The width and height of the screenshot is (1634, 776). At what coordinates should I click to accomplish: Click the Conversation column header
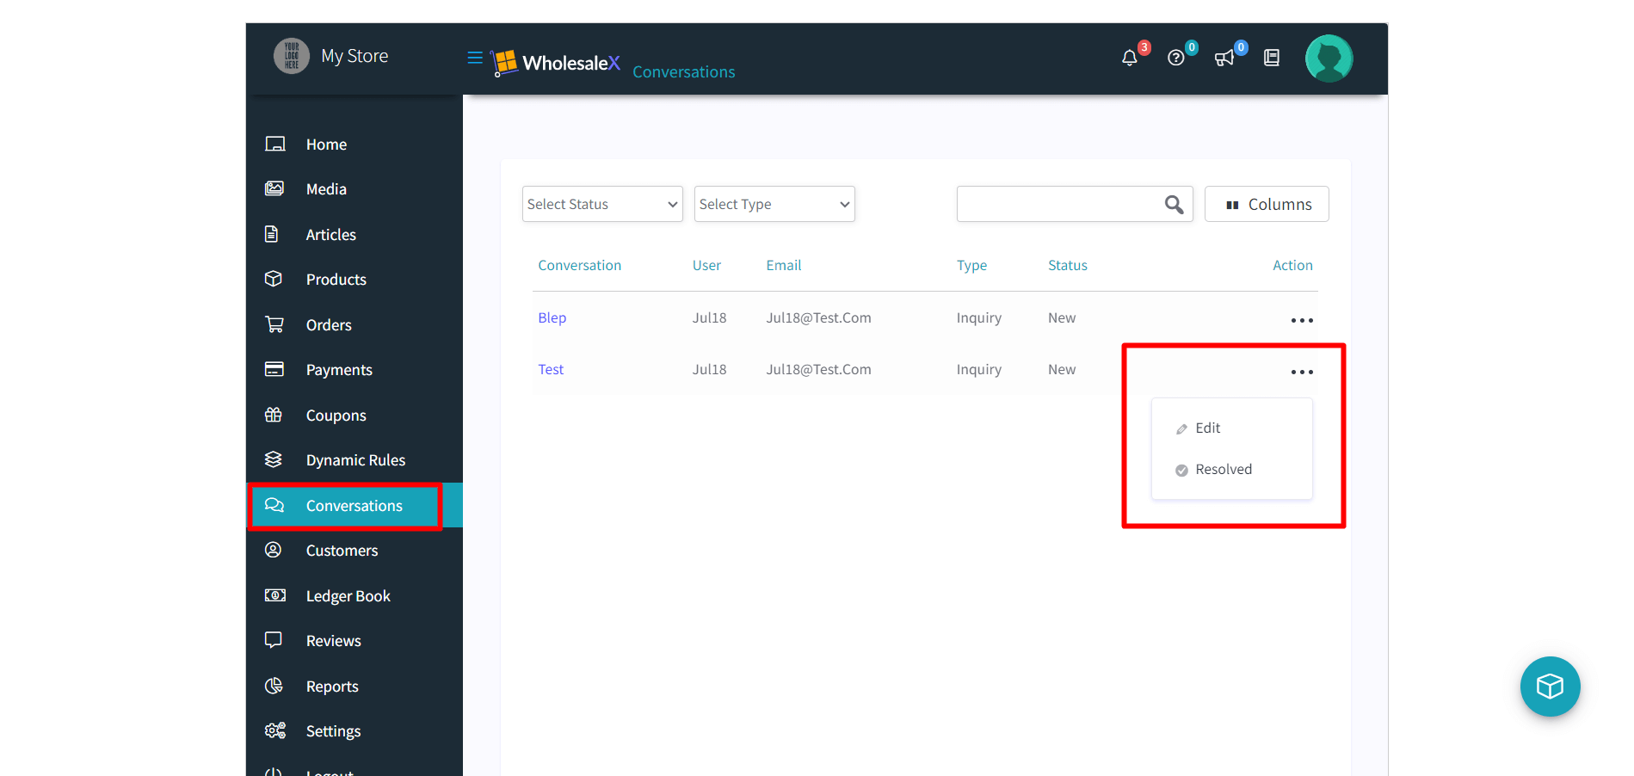(579, 265)
